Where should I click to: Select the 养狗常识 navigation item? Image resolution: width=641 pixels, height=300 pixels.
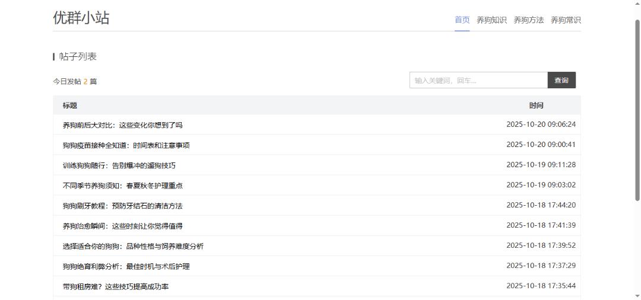coord(566,20)
